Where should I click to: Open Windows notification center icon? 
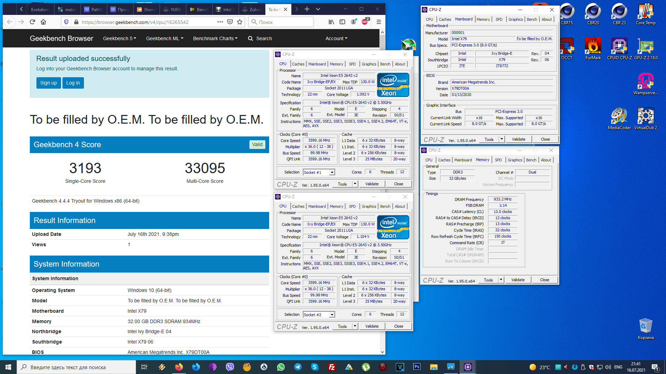click(x=655, y=367)
